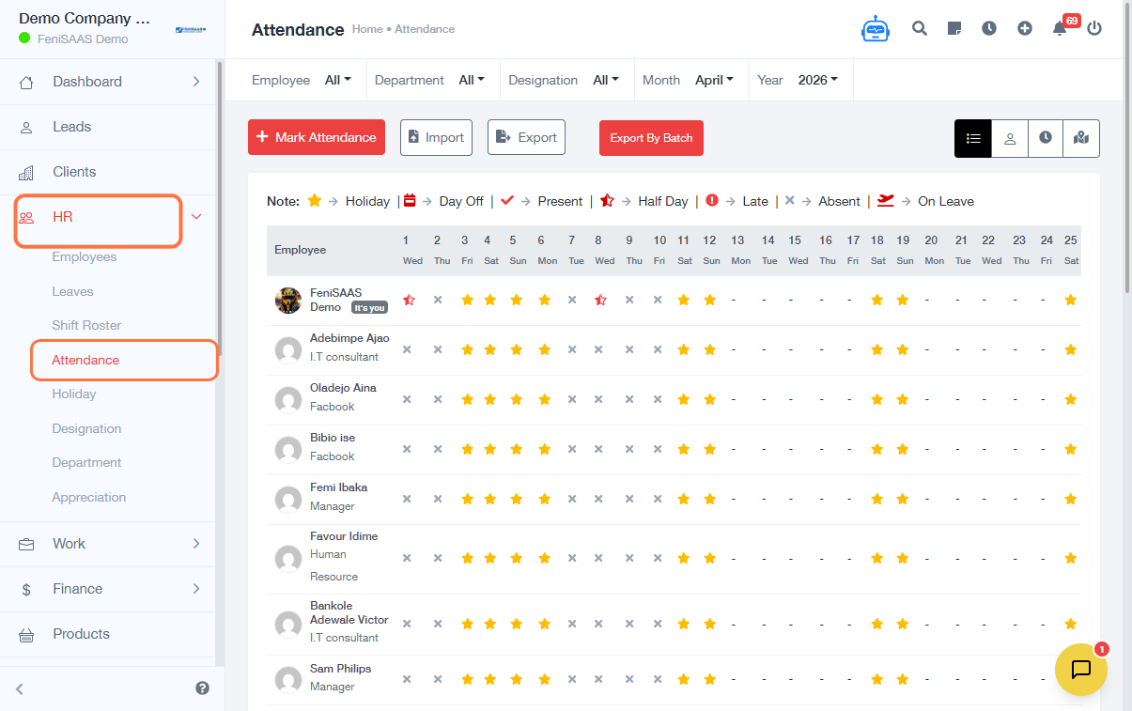The width and height of the screenshot is (1132, 711).
Task: Click Export By Batch button
Action: coord(651,138)
